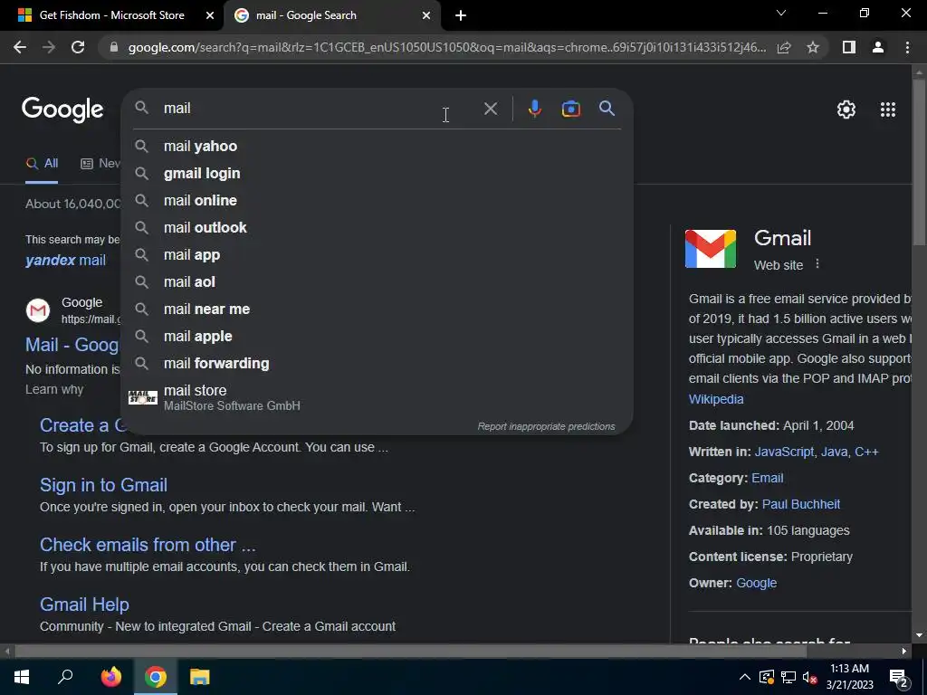Click Report inappropriate predictions

pos(546,426)
